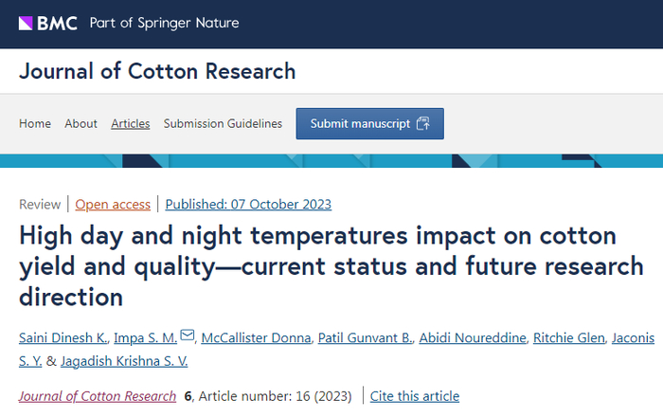The width and height of the screenshot is (663, 417).
Task: Open the Articles section
Action: pyautogui.click(x=130, y=123)
